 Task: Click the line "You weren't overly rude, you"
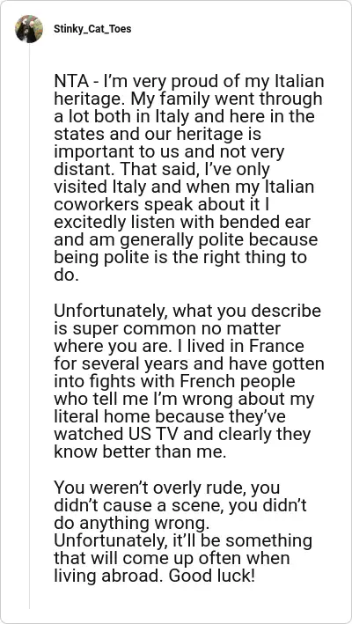[167, 488]
